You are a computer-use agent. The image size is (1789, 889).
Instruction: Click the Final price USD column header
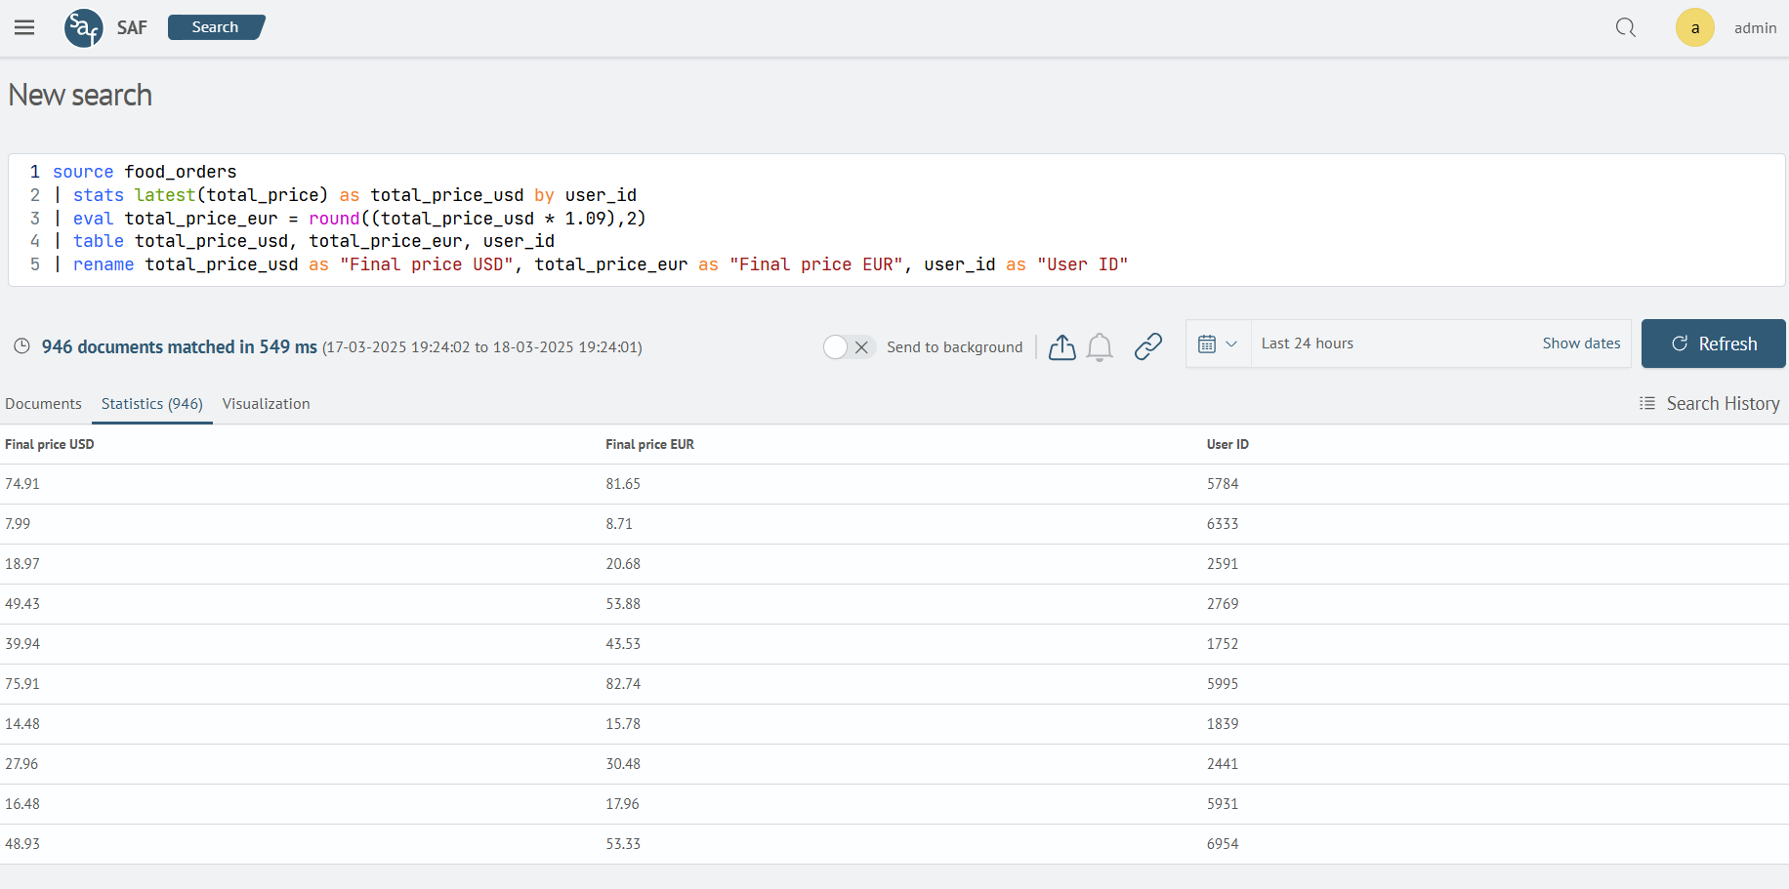click(x=50, y=444)
